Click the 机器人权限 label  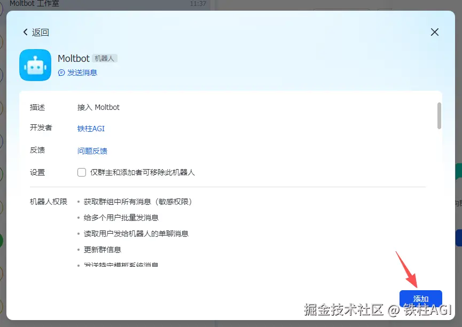pos(49,202)
